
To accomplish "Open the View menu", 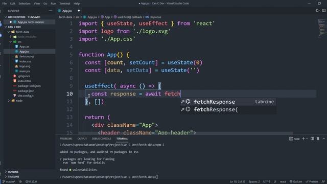I will 37,4.
